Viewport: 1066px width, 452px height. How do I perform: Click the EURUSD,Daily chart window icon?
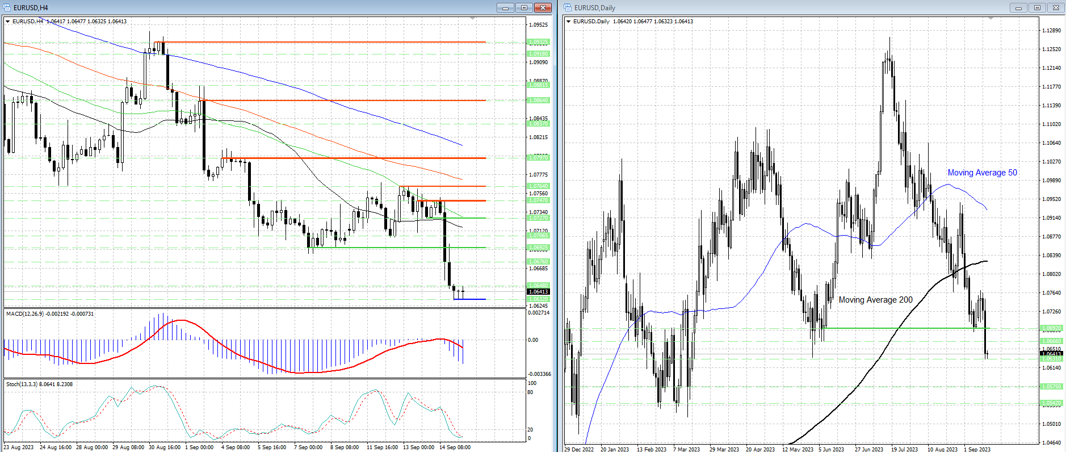[x=568, y=7]
